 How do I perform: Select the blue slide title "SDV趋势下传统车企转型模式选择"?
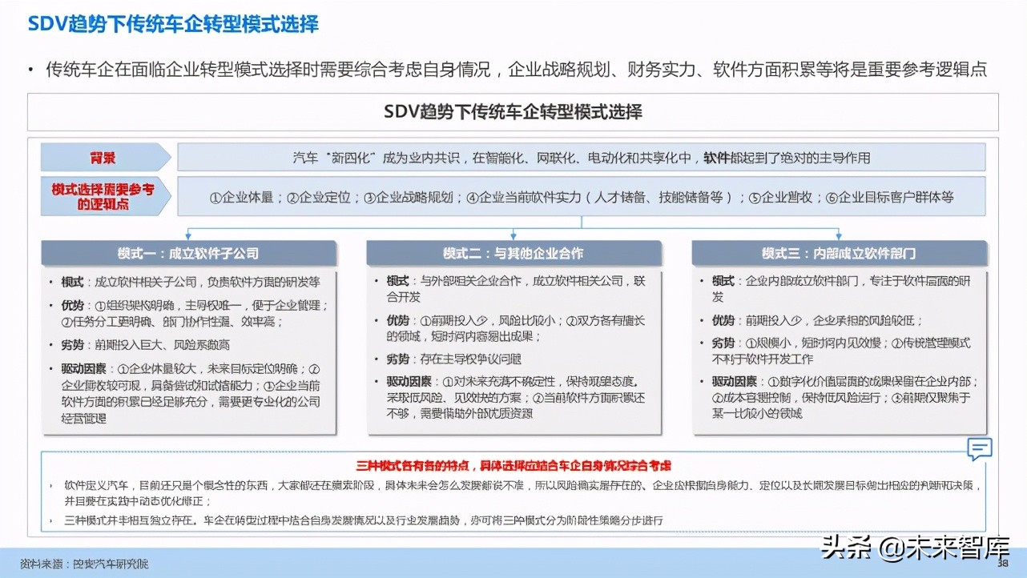point(173,24)
